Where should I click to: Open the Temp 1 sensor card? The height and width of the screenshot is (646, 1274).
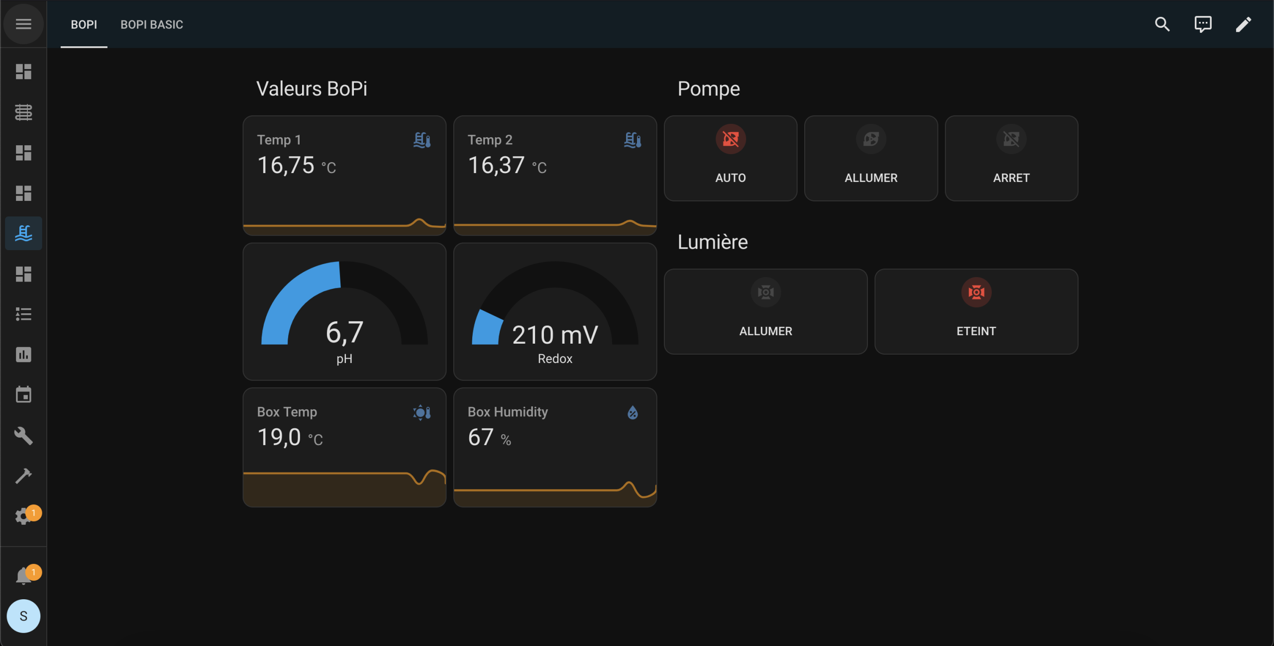pos(344,175)
